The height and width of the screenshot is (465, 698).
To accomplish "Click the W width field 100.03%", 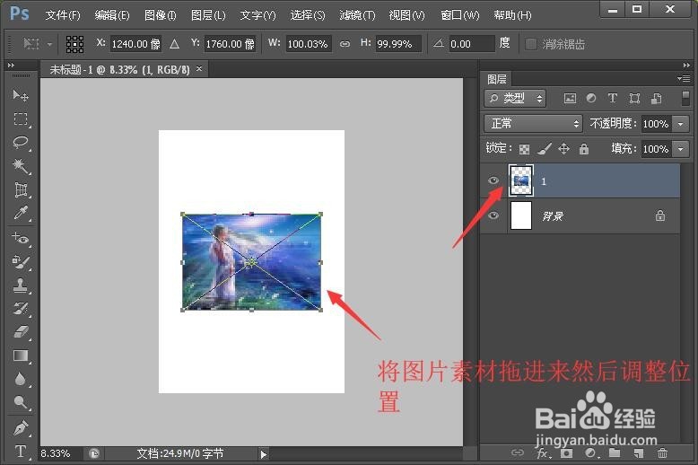I will (309, 44).
